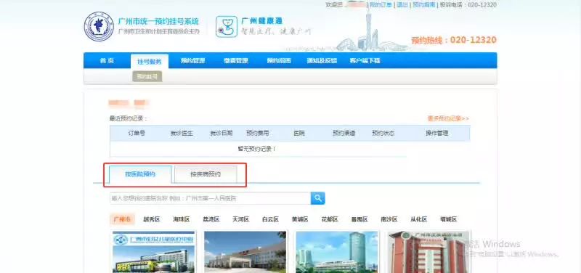
Task: Open the red-brick hospital building thumbnail
Action: pyautogui.click(x=428, y=252)
